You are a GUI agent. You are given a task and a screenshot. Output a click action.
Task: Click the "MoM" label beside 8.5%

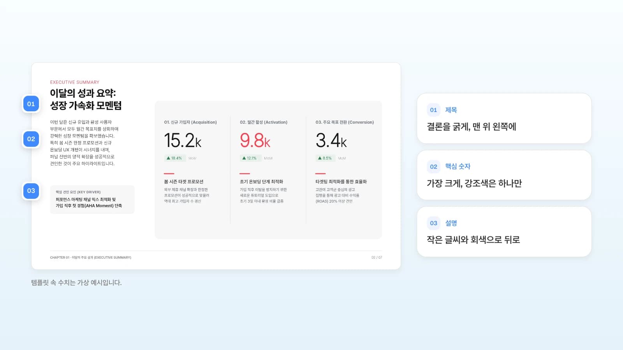click(342, 158)
